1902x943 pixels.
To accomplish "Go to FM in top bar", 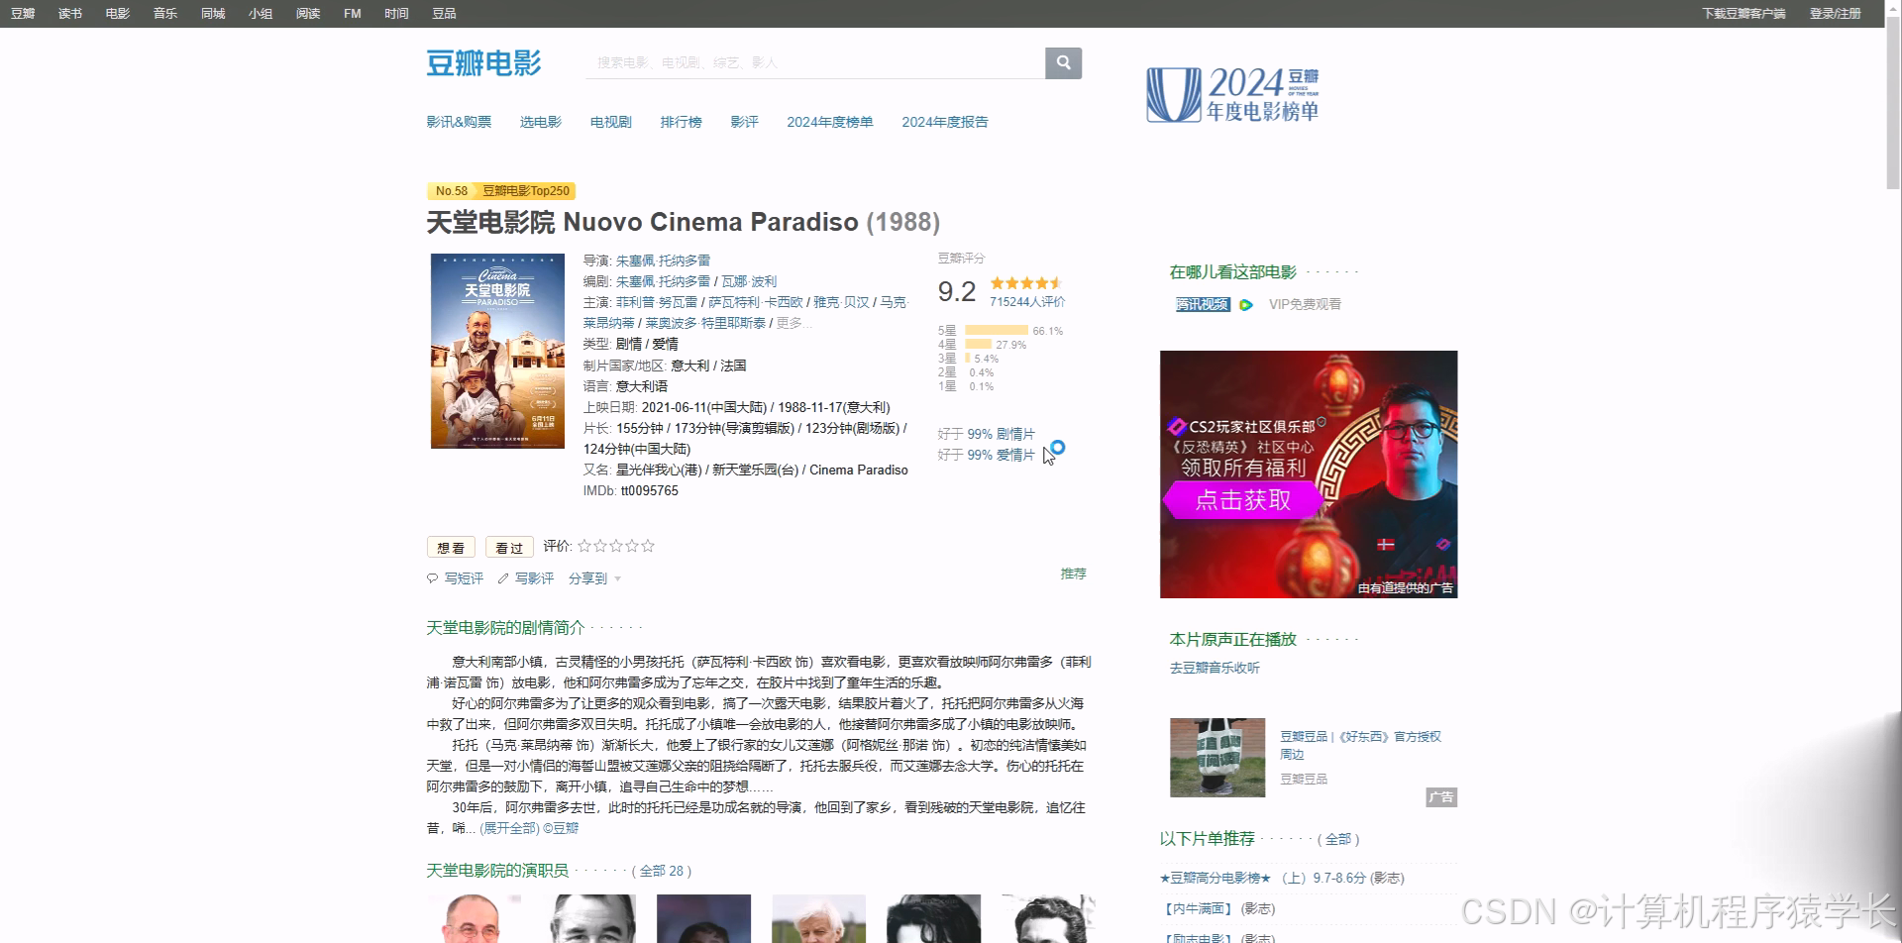I will pos(353,14).
